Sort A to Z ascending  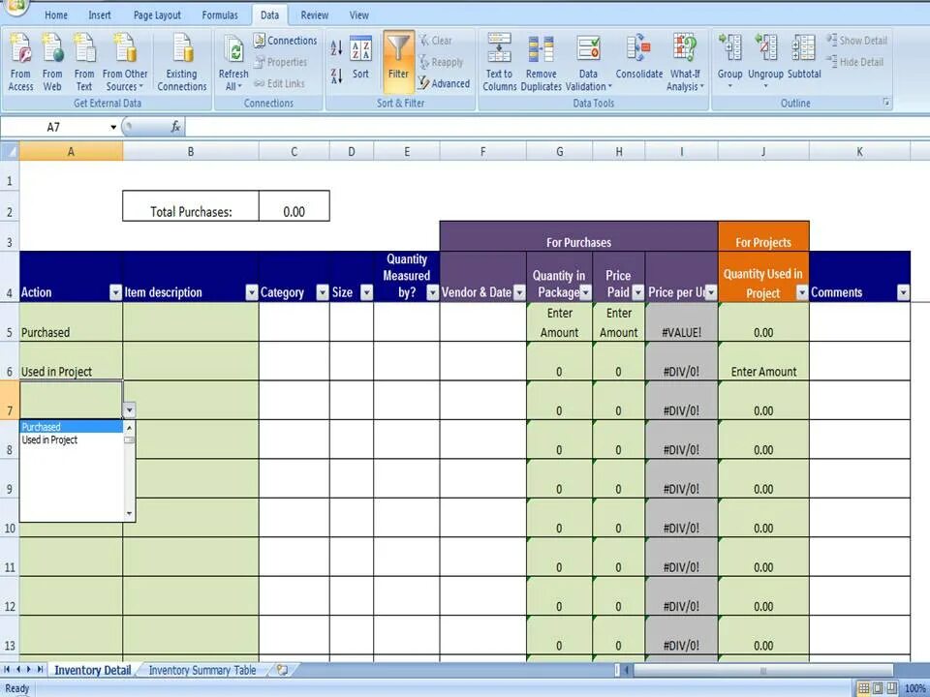336,47
